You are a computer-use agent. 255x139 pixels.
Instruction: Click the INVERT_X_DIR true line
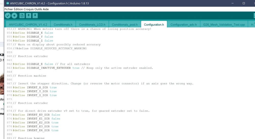(35, 87)
